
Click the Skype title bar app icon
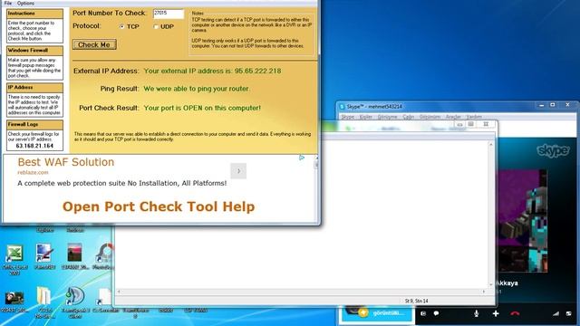click(343, 107)
